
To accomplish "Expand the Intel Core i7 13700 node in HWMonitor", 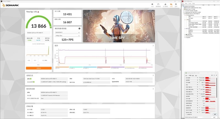I will coord(183,9).
